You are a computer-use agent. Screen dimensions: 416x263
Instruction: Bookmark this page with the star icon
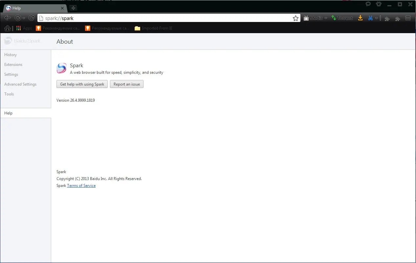click(x=296, y=18)
